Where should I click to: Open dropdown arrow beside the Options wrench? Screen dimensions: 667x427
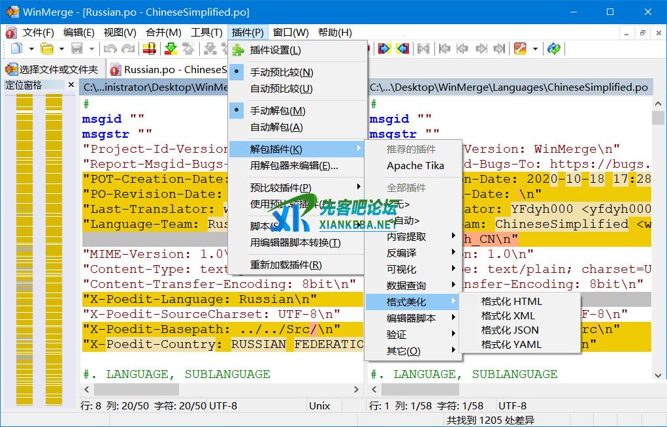pyautogui.click(x=535, y=49)
